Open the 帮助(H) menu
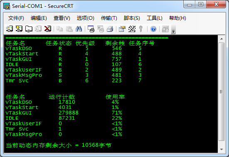 (177, 18)
